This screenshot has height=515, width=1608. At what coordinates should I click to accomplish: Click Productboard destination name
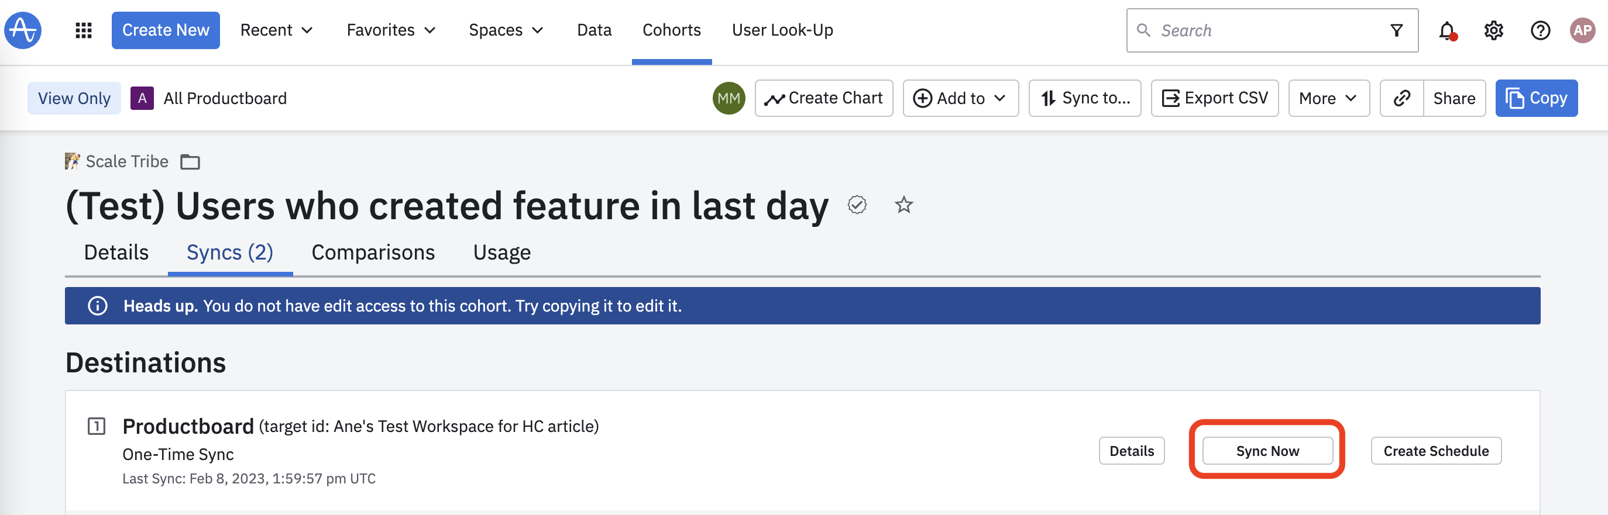pyautogui.click(x=188, y=427)
